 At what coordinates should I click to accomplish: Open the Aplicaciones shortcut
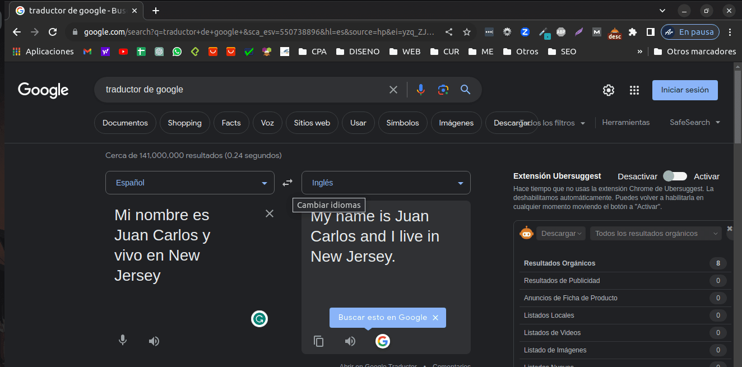pos(43,52)
